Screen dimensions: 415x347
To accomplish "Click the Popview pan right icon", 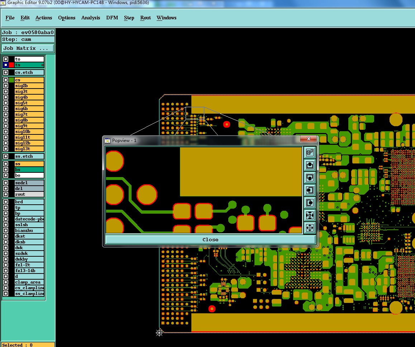I will [x=310, y=203].
